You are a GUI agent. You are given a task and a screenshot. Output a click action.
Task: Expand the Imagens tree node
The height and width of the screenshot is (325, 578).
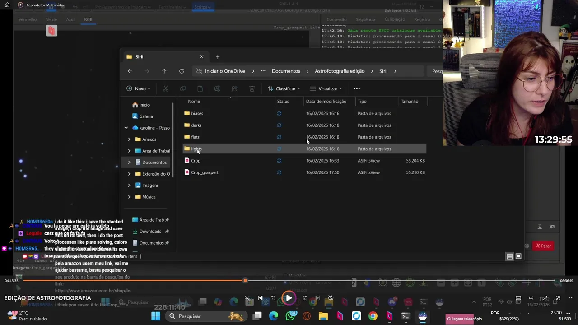coord(129,186)
